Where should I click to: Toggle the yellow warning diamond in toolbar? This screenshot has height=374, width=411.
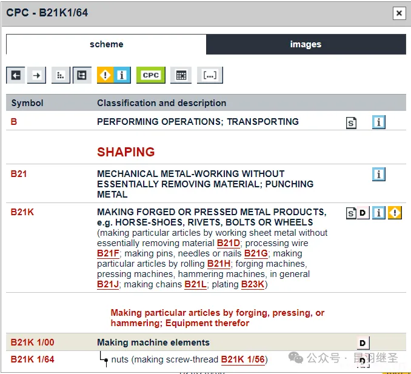[x=106, y=75]
